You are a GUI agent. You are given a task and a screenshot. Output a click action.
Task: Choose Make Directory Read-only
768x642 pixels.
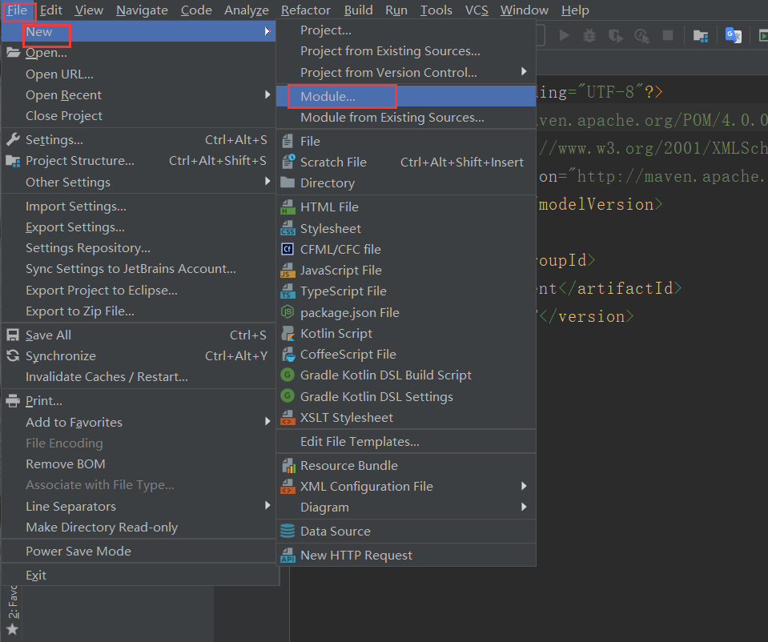(x=139, y=528)
